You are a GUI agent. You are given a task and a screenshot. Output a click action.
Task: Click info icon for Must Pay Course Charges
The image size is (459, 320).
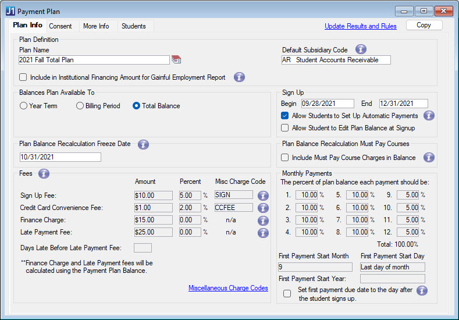tap(429, 157)
